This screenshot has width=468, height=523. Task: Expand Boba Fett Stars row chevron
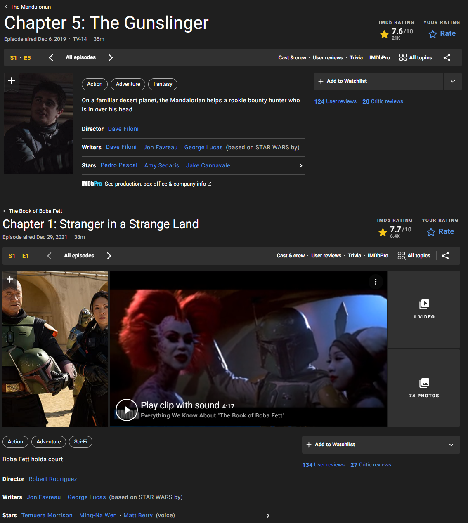pyautogui.click(x=268, y=516)
